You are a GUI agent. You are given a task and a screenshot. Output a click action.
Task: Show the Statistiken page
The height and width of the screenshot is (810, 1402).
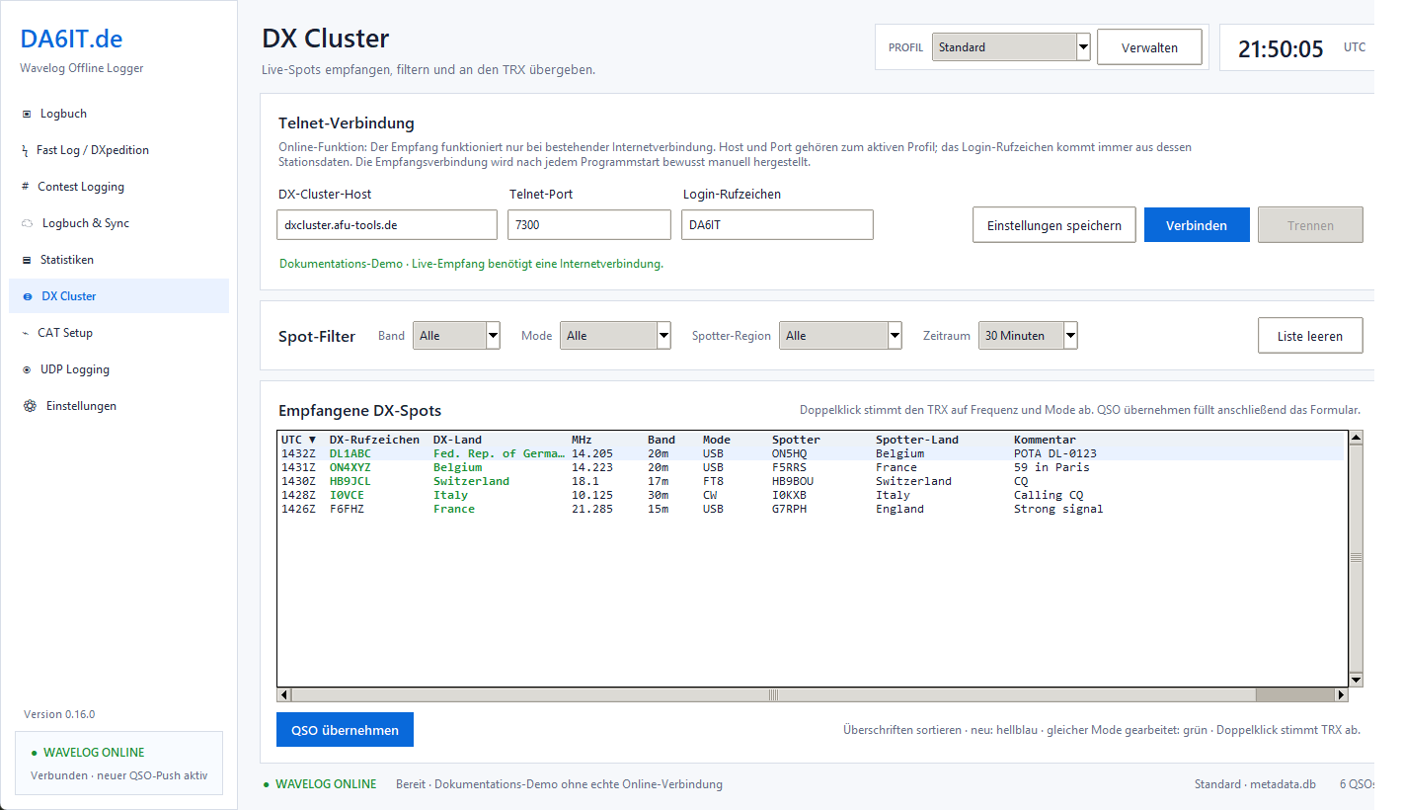point(118,260)
